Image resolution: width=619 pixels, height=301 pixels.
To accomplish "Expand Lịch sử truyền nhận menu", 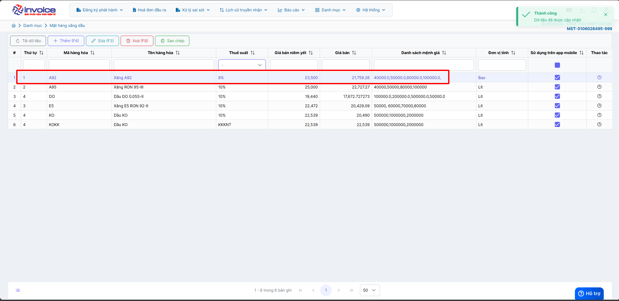I will click(x=244, y=10).
